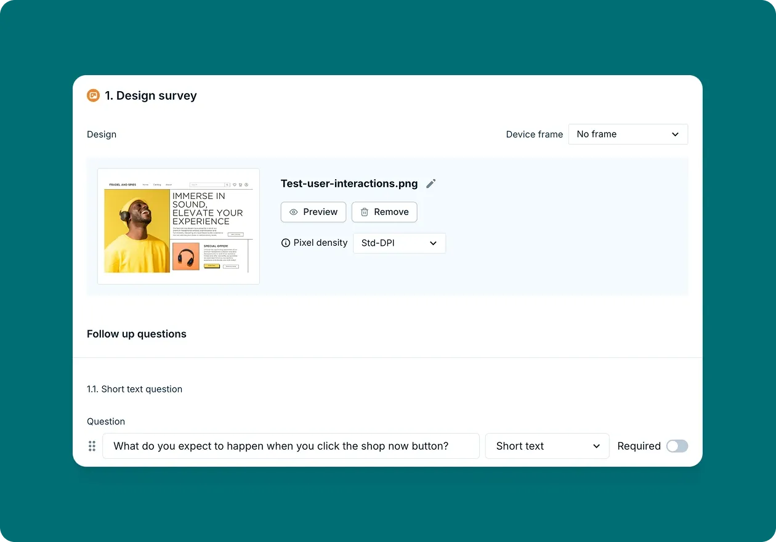
Task: Click the "1. Design survey" heading
Action: click(151, 95)
